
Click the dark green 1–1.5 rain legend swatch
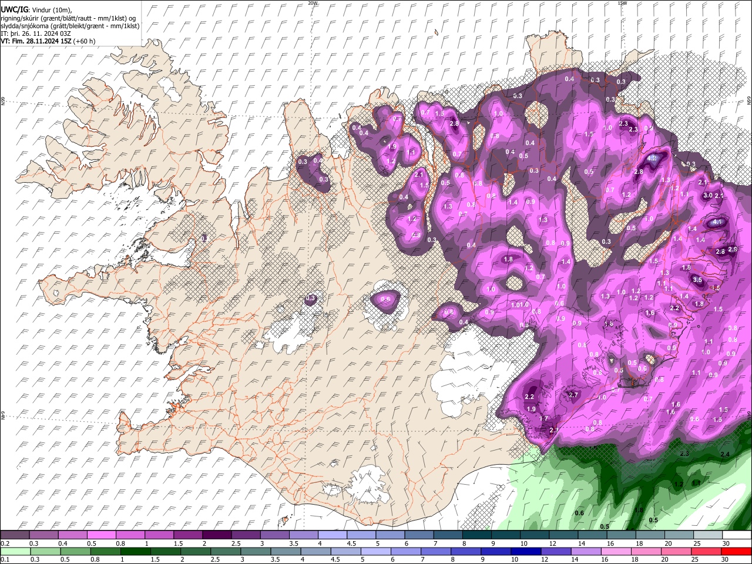pos(135,551)
